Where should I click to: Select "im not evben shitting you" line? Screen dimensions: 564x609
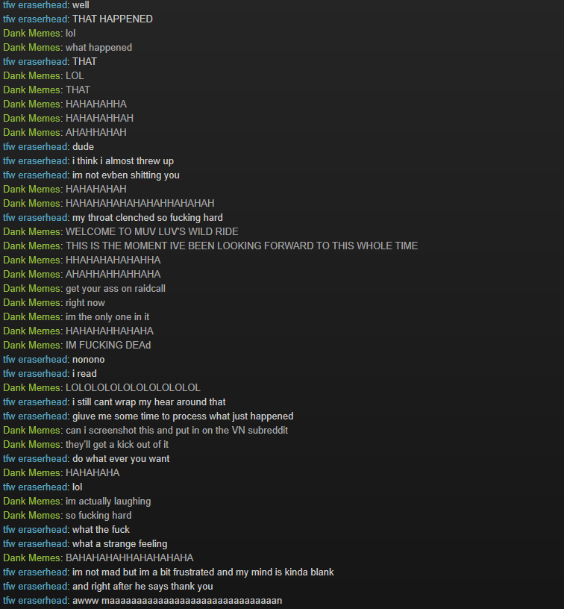click(126, 175)
